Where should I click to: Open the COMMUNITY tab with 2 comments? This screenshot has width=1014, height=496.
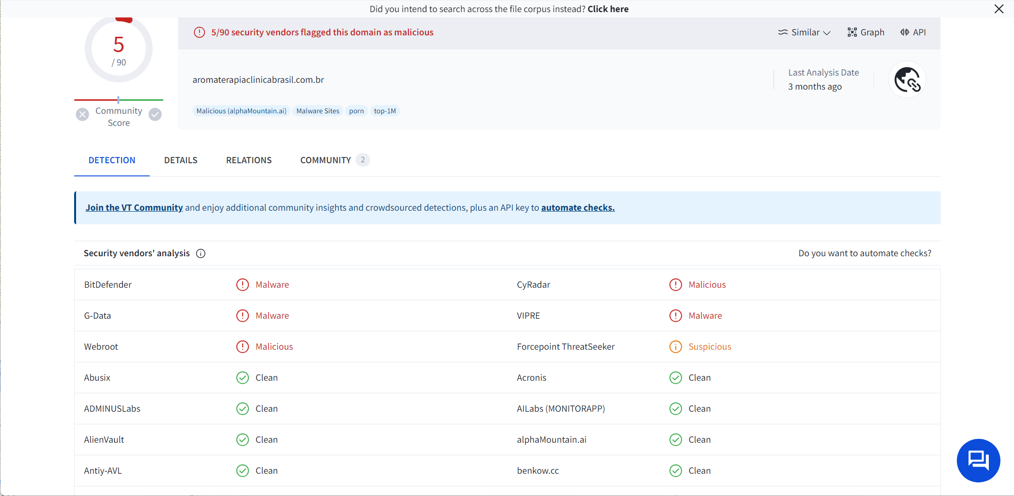(x=325, y=160)
